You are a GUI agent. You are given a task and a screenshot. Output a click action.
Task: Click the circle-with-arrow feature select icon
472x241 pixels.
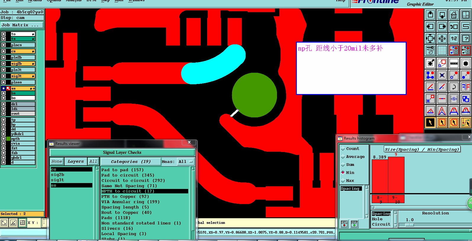pos(430,63)
